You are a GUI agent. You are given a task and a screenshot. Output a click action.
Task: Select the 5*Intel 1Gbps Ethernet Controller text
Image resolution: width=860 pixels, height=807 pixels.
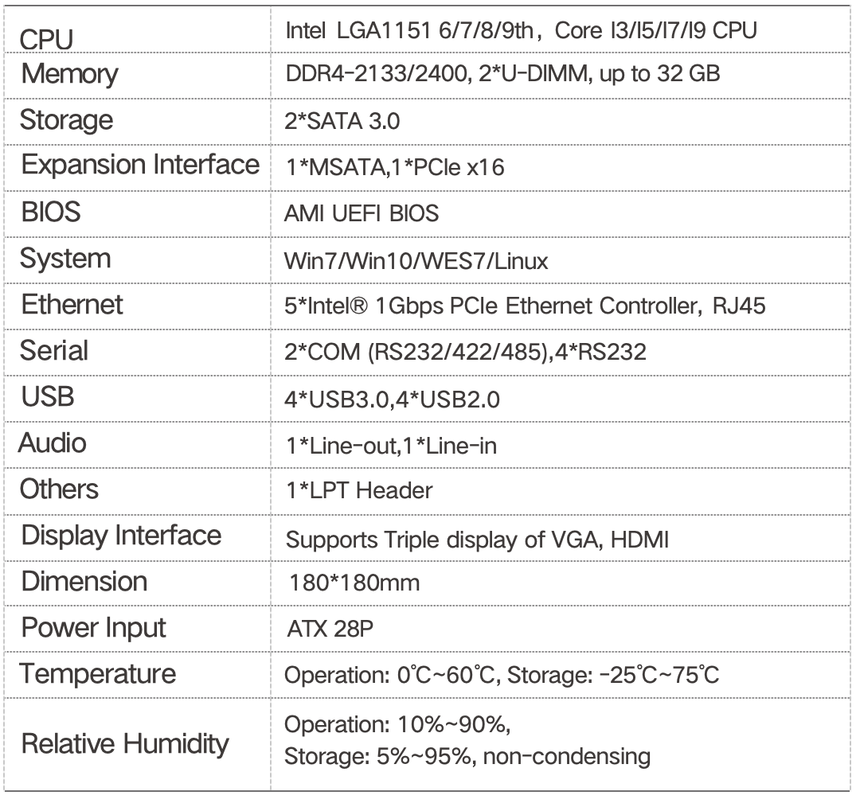coord(525,306)
